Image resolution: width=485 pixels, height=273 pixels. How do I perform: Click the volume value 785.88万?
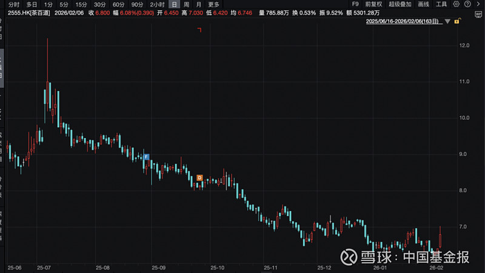pos(278,13)
